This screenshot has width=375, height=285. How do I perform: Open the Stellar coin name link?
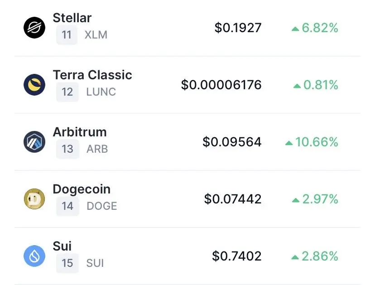point(72,18)
